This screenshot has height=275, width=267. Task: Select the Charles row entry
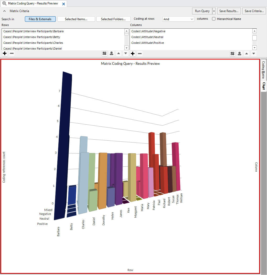click(63, 43)
